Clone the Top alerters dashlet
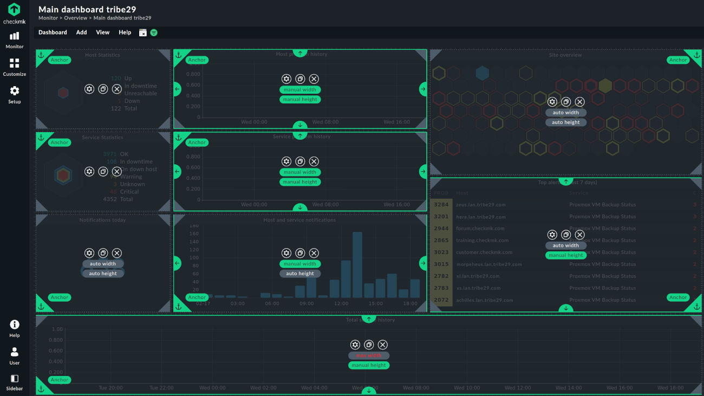This screenshot has height=396, width=704. coord(566,235)
